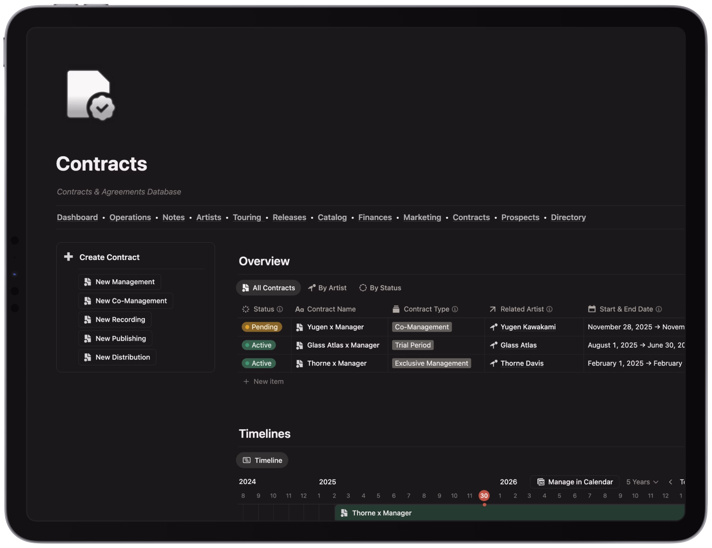Screen dimensions: 712x548
Task: Click the Status column info icon
Action: tap(280, 309)
